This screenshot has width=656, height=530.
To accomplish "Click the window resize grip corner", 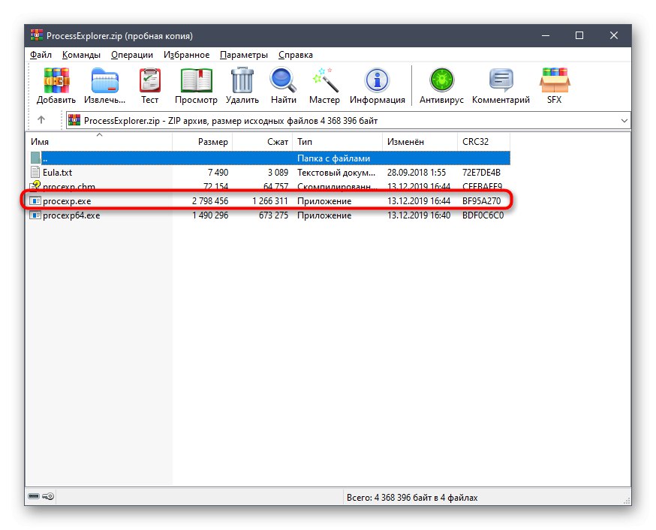I will tap(627, 500).
